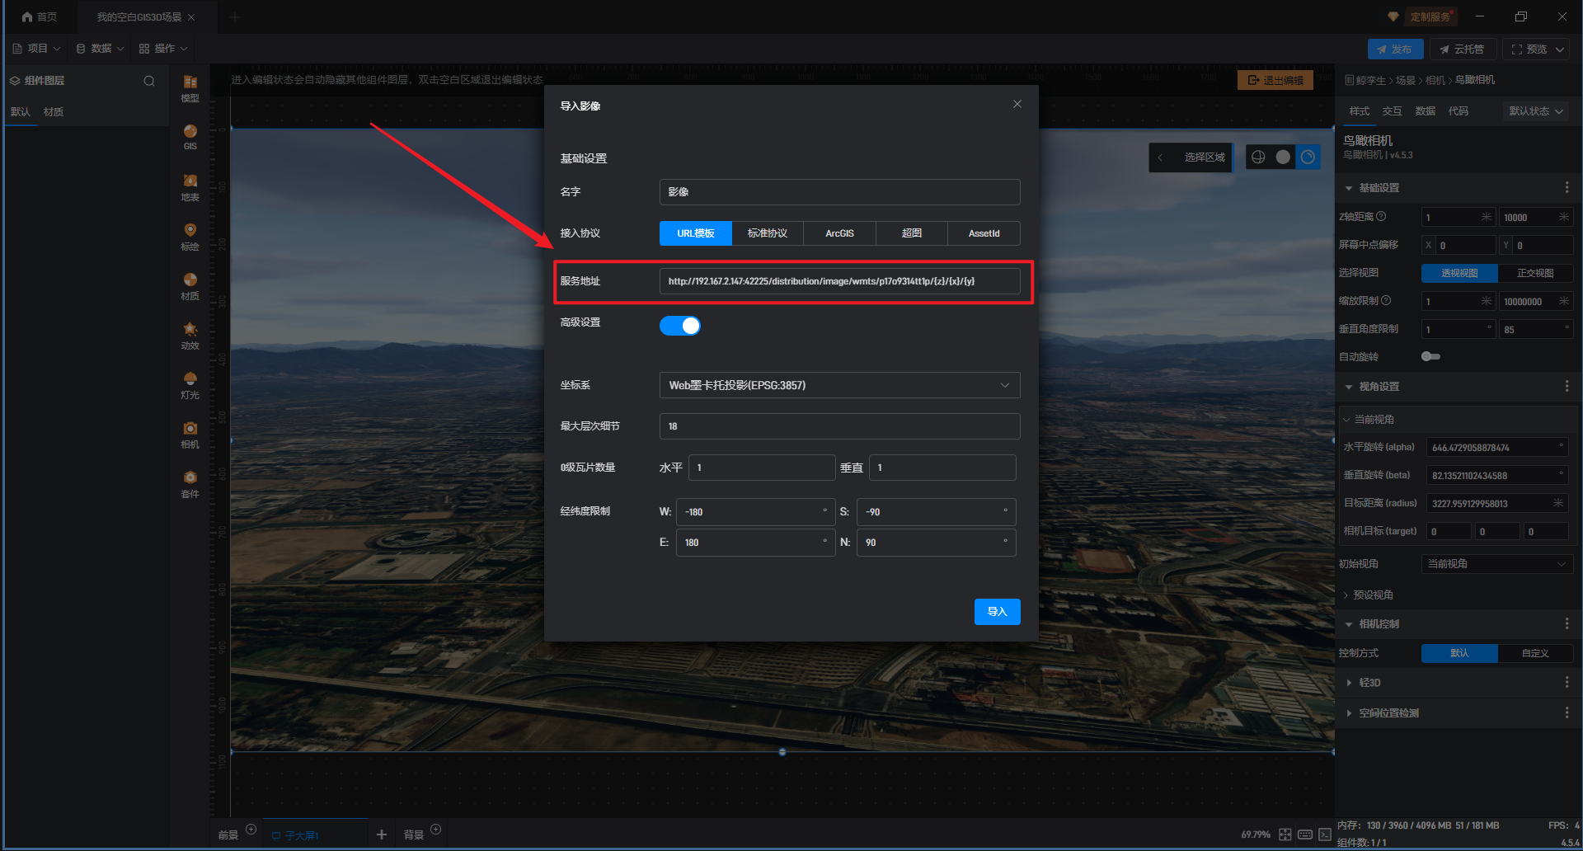Screen dimensions: 1583x851
Task: Open the GIS component icon
Action: coord(190,136)
